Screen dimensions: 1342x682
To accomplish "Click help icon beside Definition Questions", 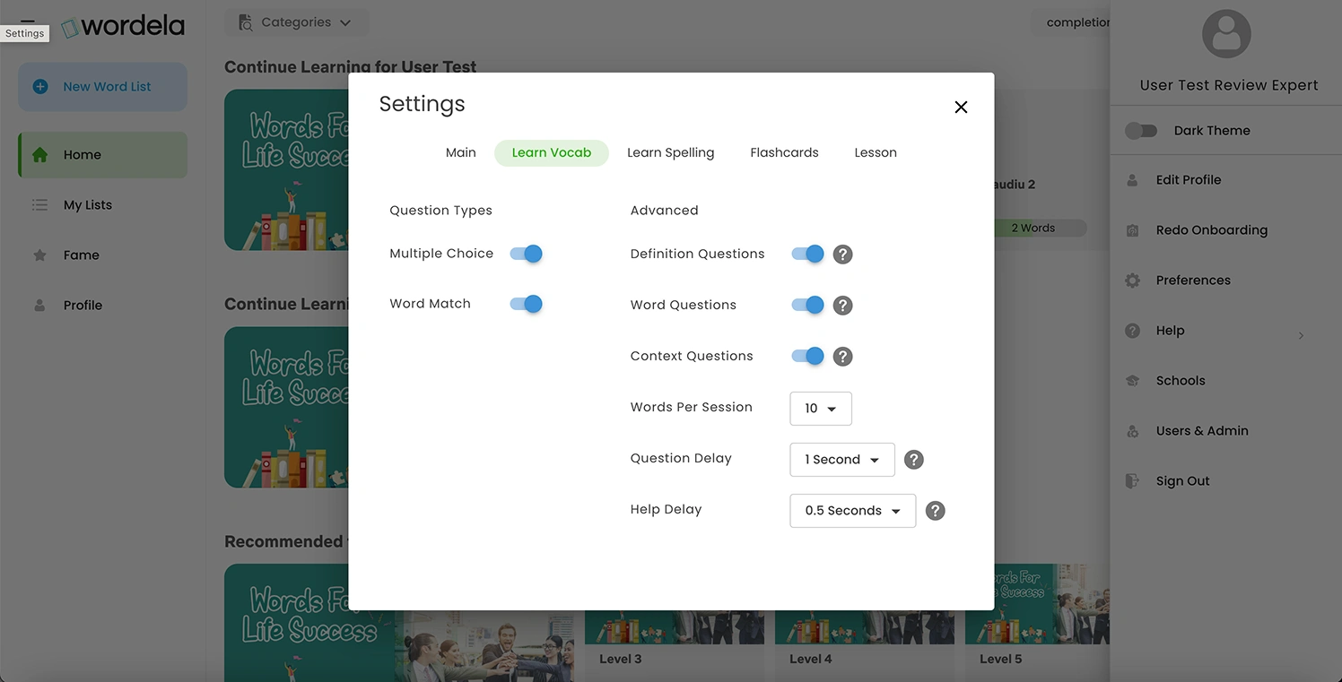I will pos(842,255).
